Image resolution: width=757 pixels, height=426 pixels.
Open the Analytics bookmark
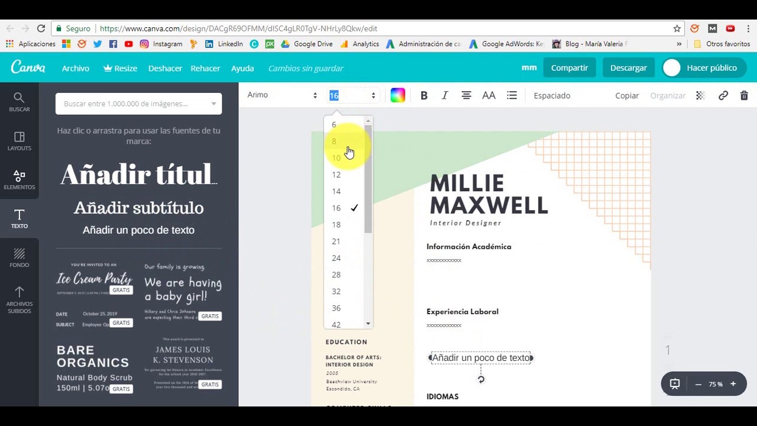(360, 44)
